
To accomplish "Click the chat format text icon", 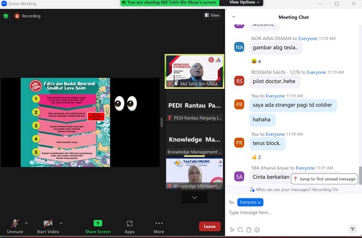I will [x=232, y=230].
